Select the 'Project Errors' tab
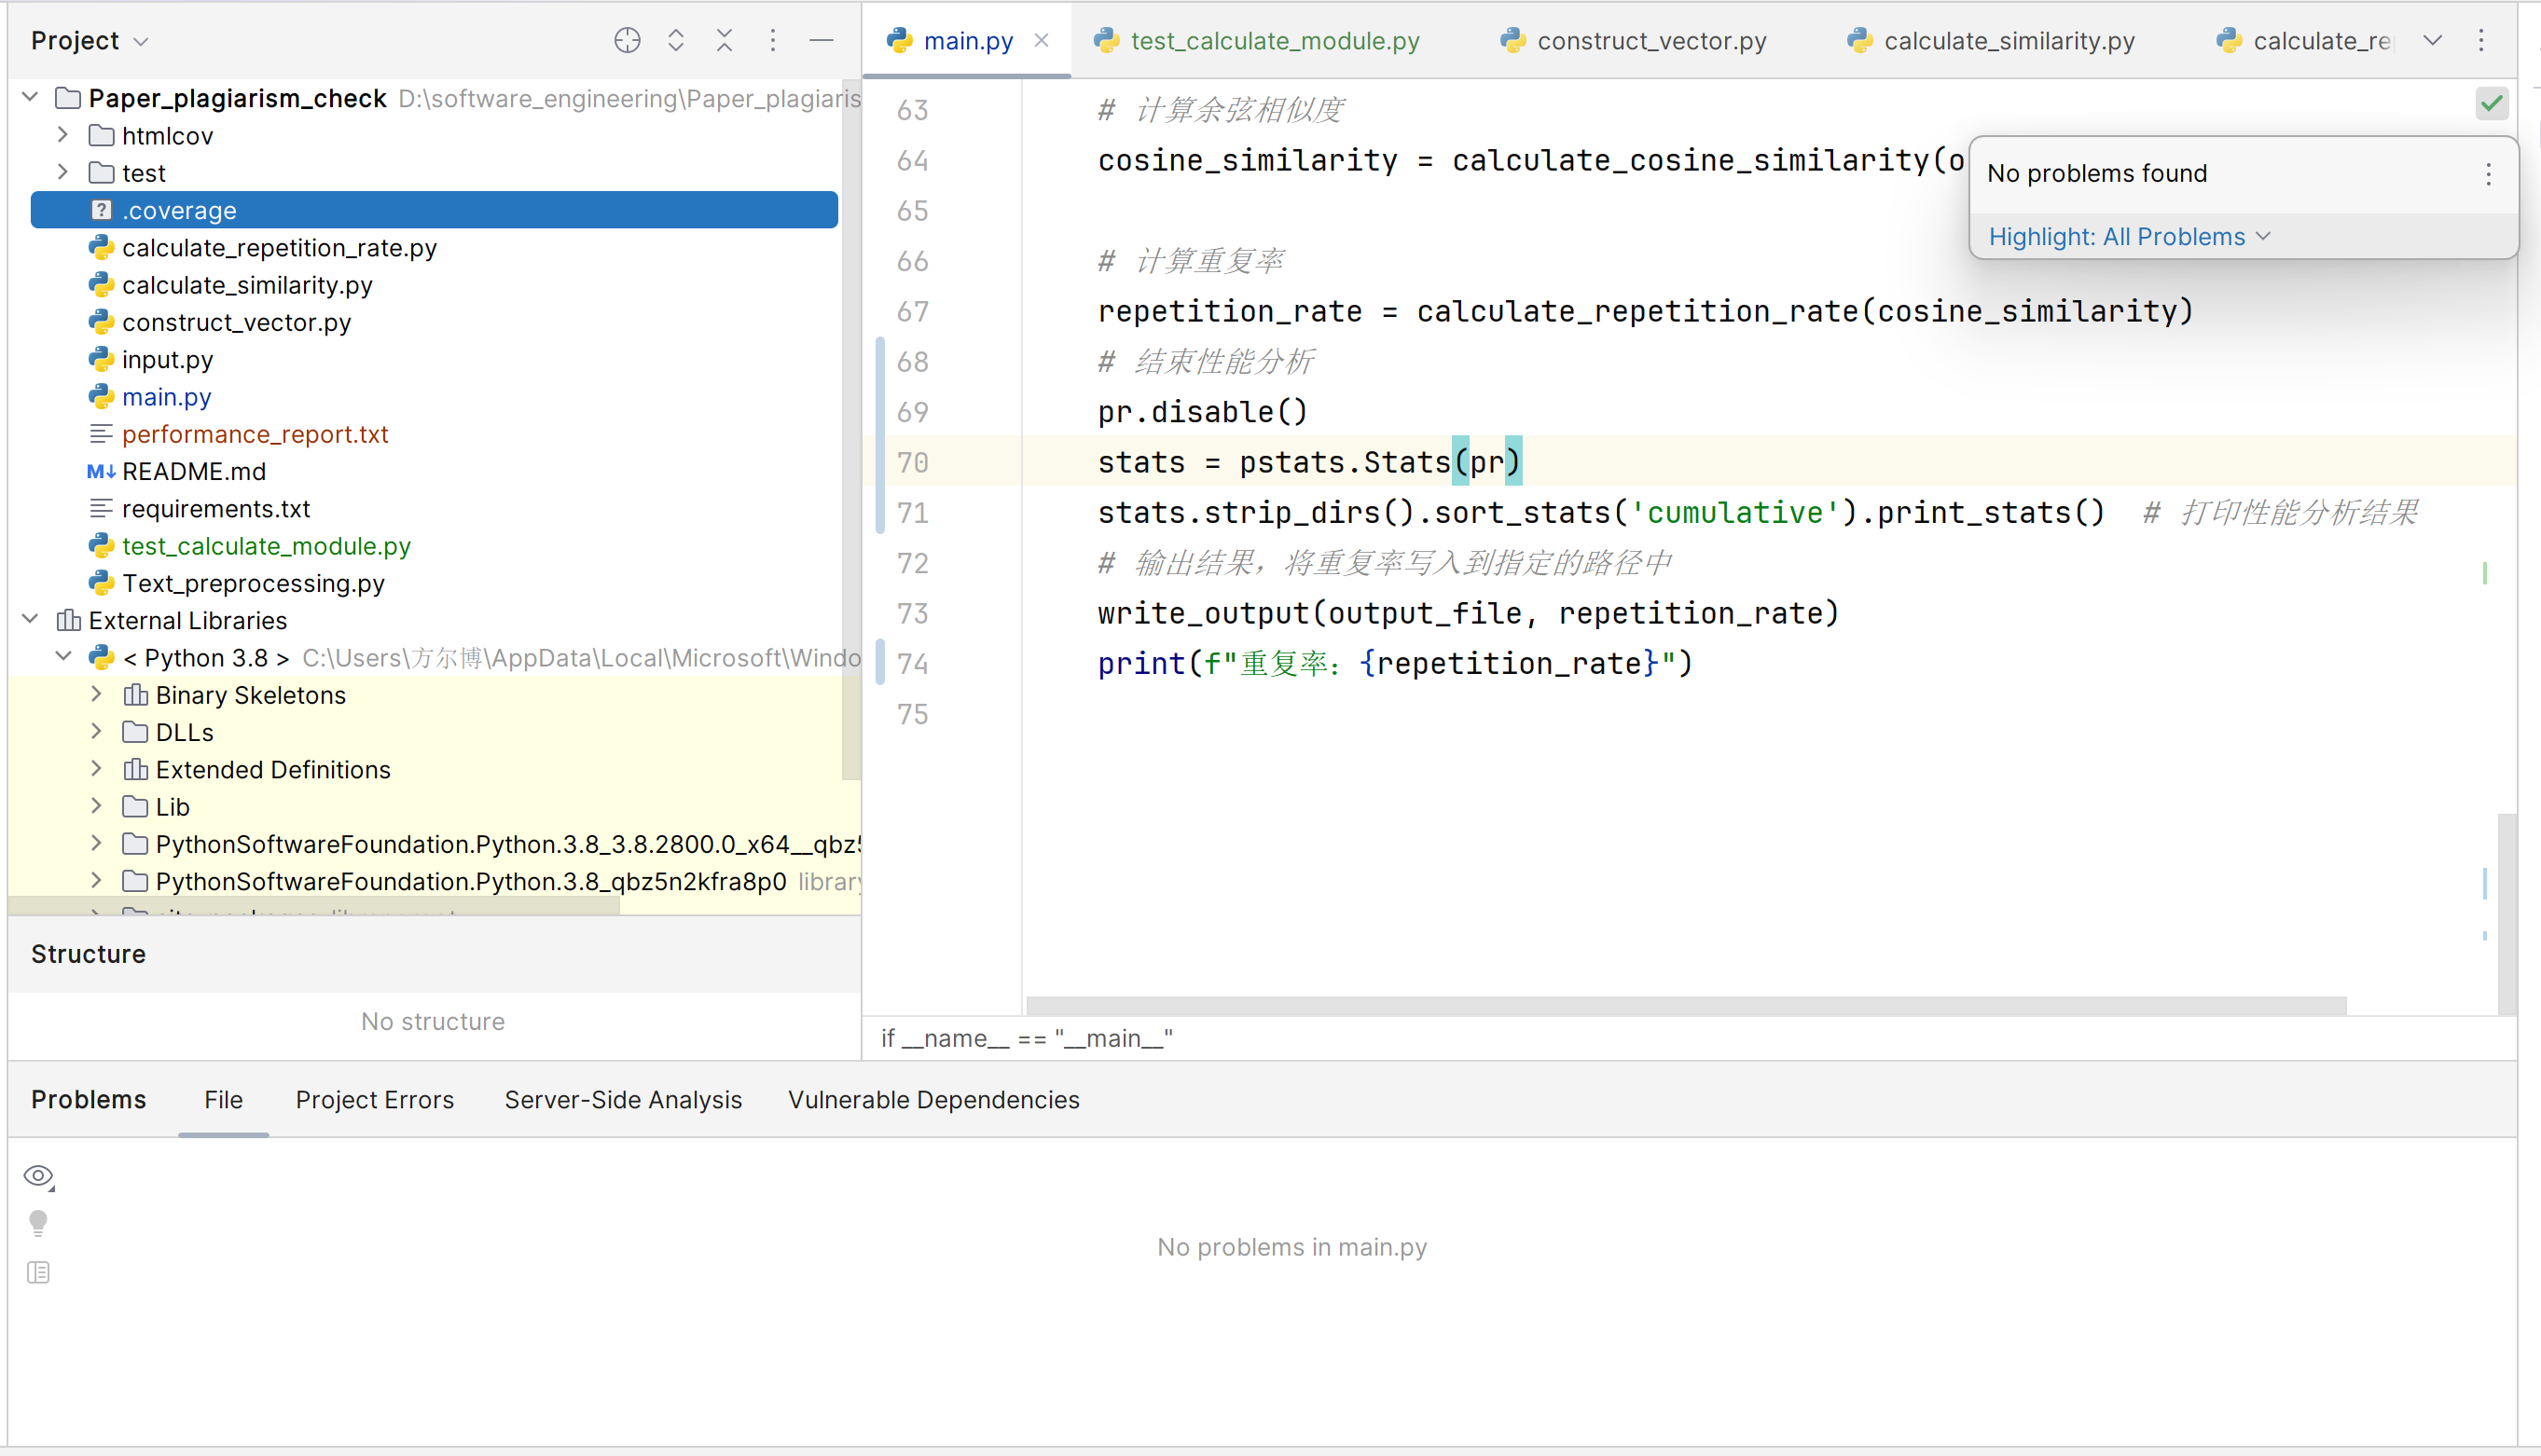This screenshot has height=1456, width=2541. click(x=374, y=1100)
